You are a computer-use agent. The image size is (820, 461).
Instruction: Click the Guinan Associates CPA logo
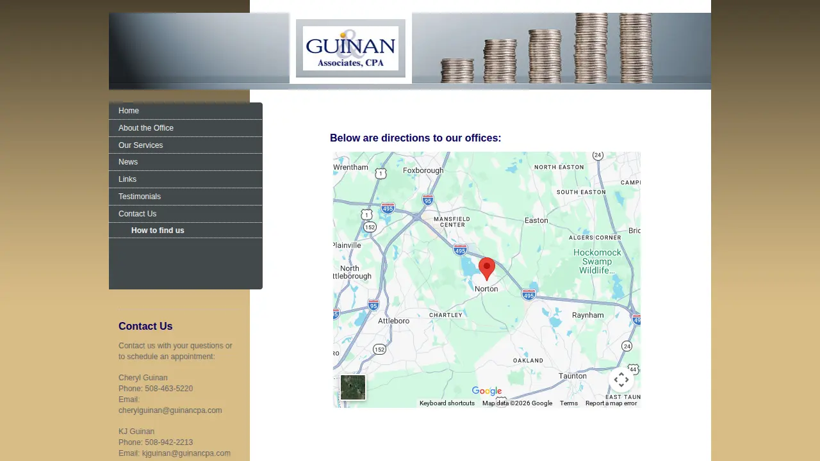click(x=350, y=49)
